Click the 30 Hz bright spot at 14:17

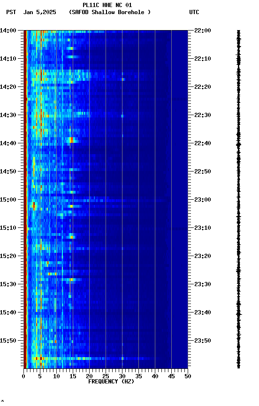(123, 79)
